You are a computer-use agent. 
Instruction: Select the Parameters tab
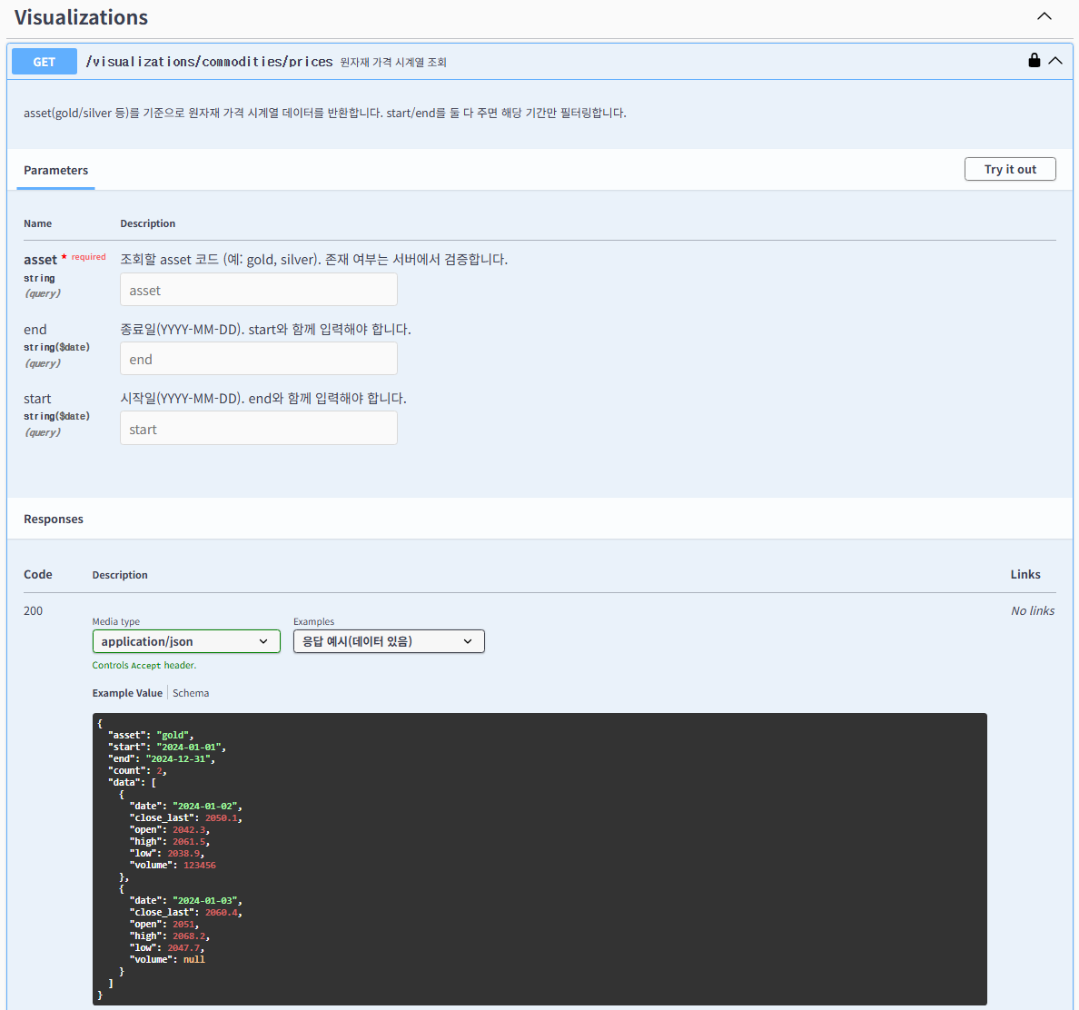coord(55,170)
